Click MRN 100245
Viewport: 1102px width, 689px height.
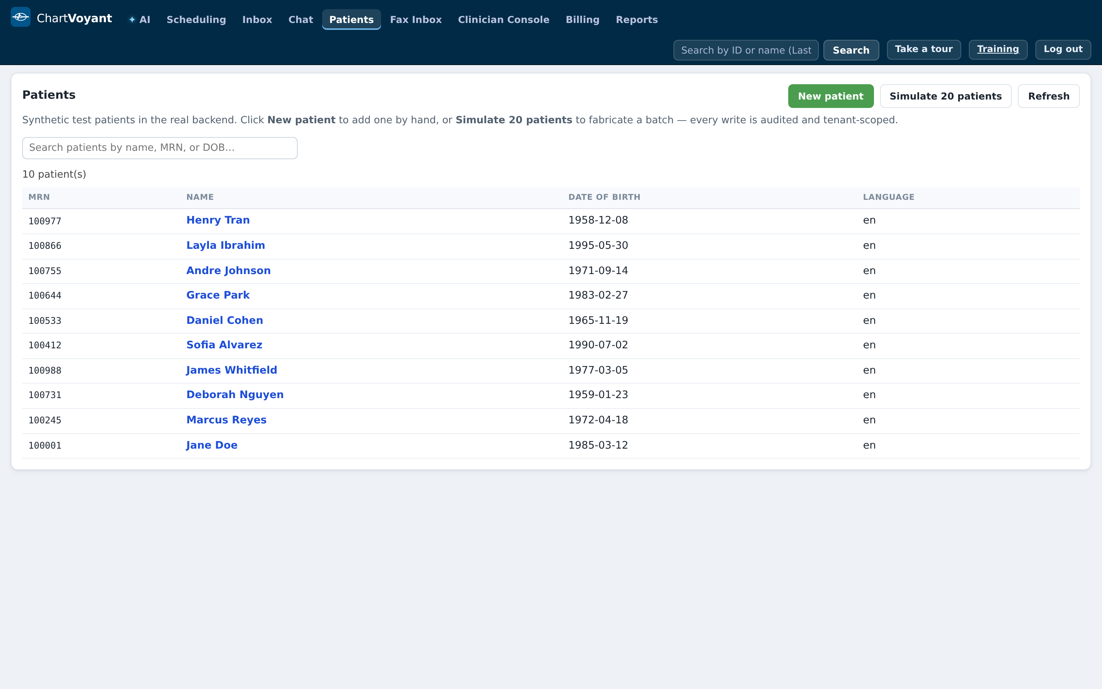pos(45,420)
